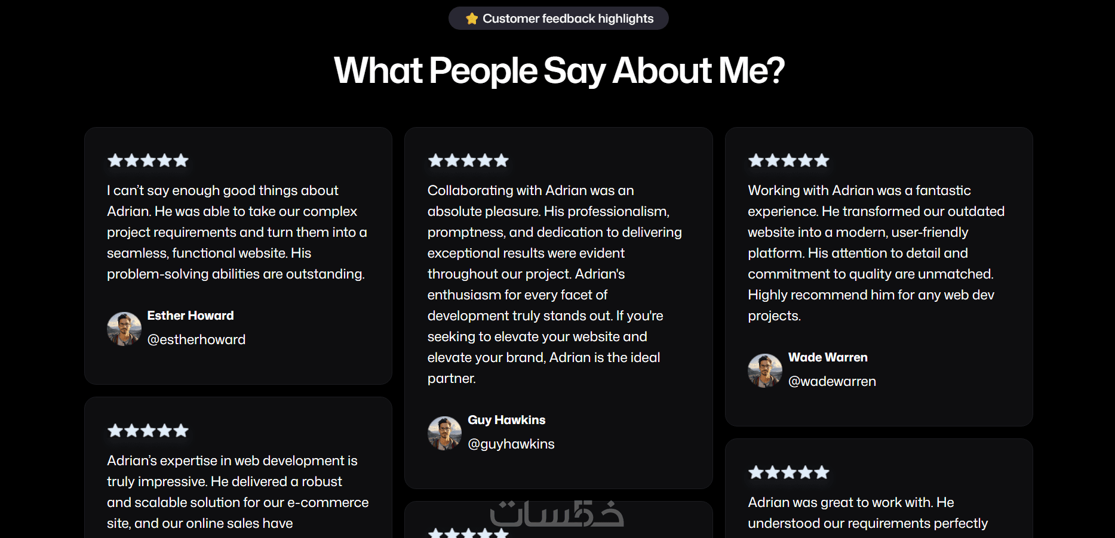Click Guy Hawkins' profile picture
This screenshot has width=1115, height=538.
pyautogui.click(x=444, y=433)
